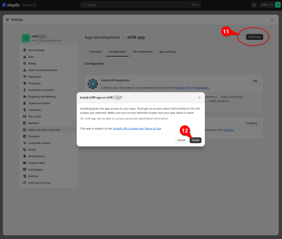The image size is (282, 239).
Task: Open Shopify API License and Terms link
Action: click(x=137, y=129)
